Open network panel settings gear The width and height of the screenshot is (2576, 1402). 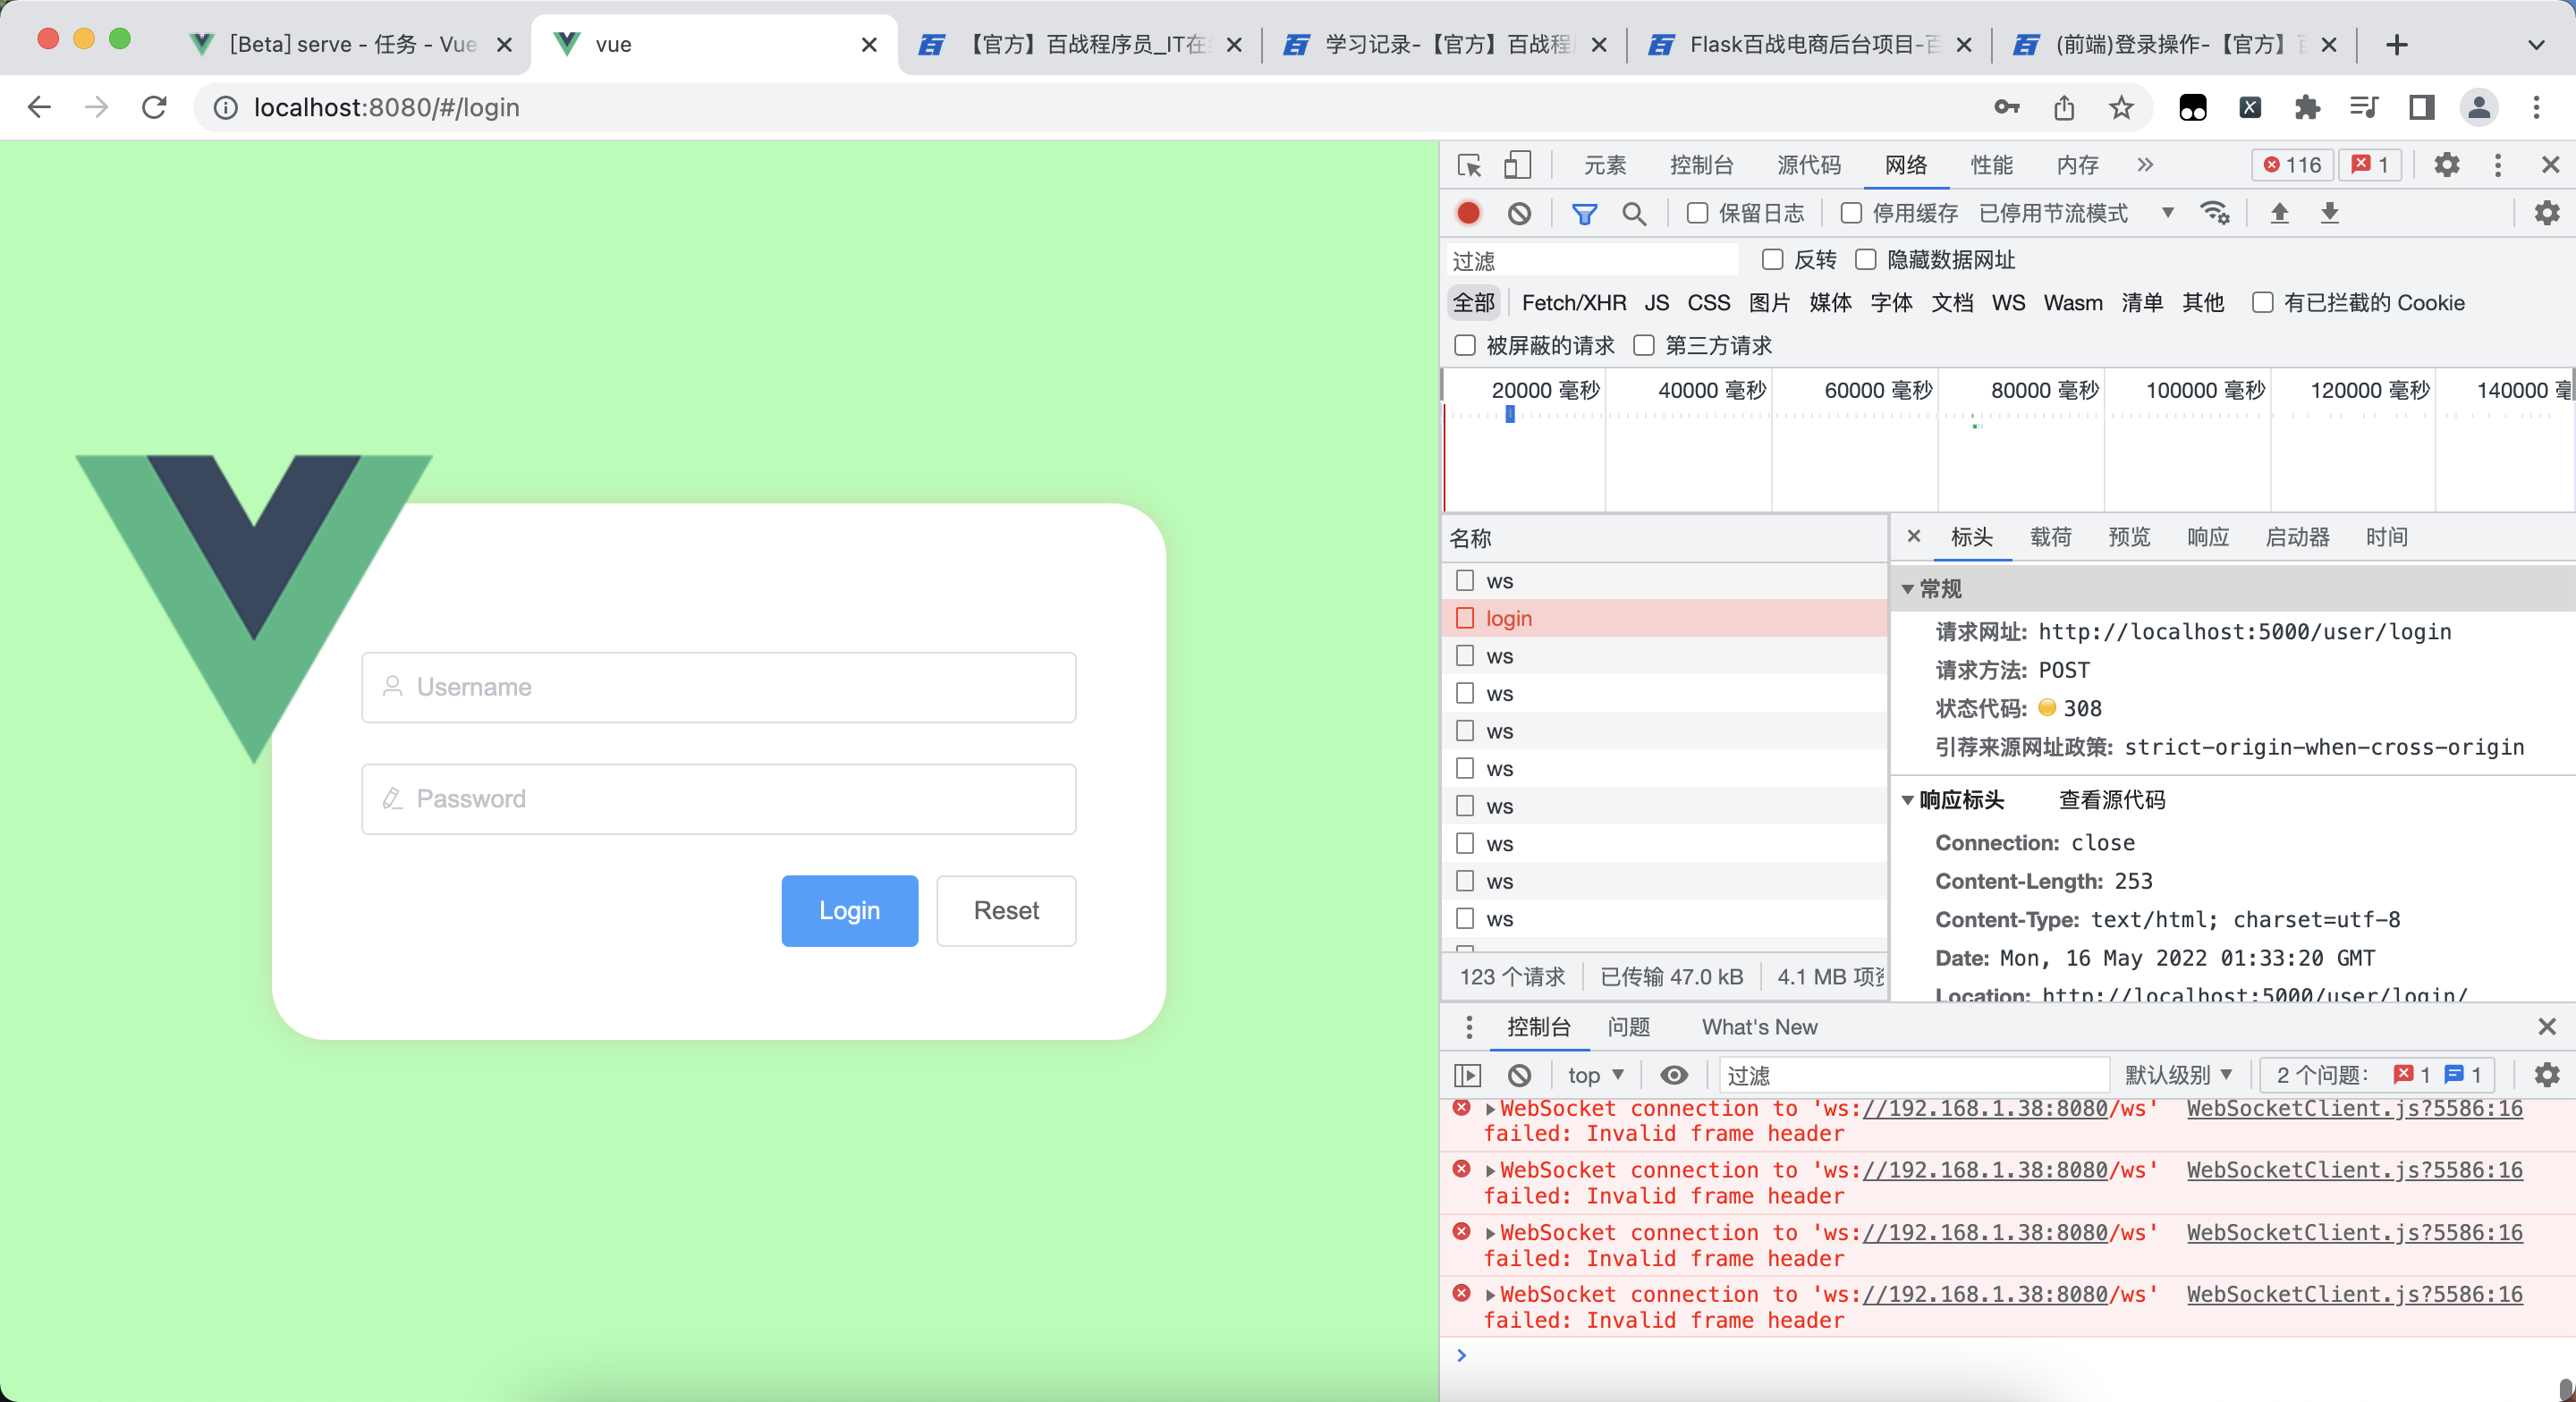(2547, 213)
